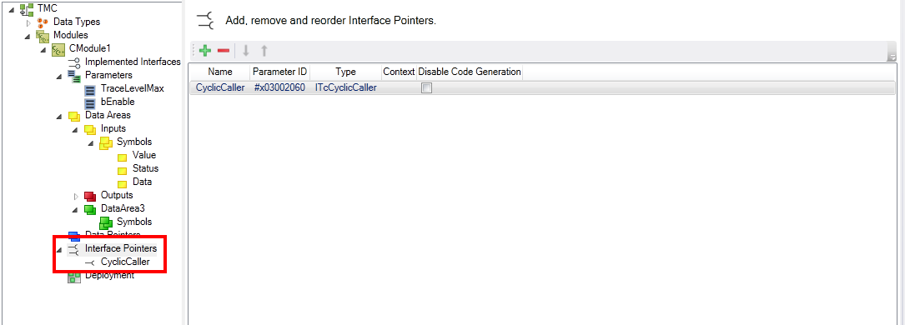Select the Data Types tree item

[x=77, y=22]
